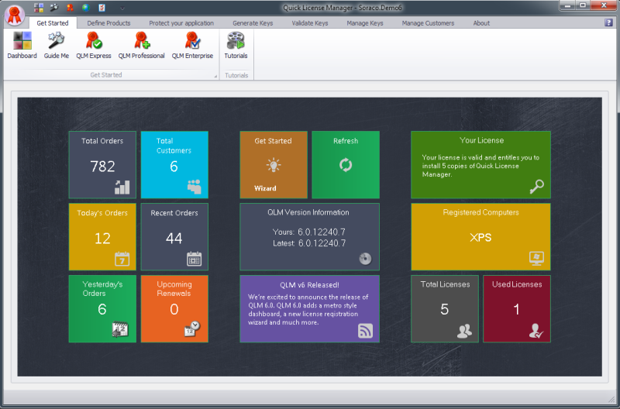Read the QLM v6 Released announcement text

coord(308,309)
